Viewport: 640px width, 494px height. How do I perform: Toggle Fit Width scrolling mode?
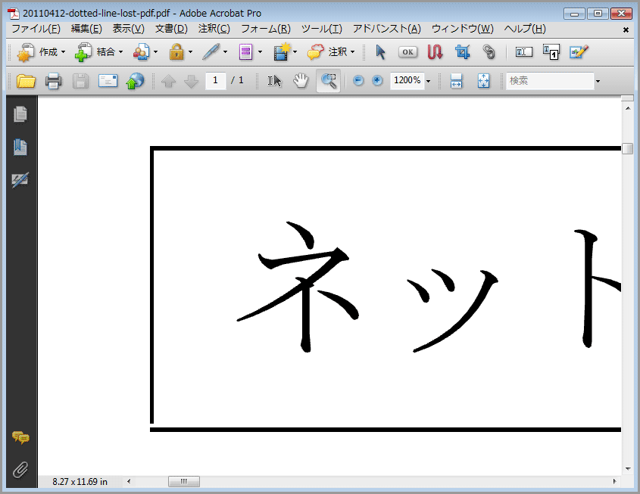click(x=456, y=81)
